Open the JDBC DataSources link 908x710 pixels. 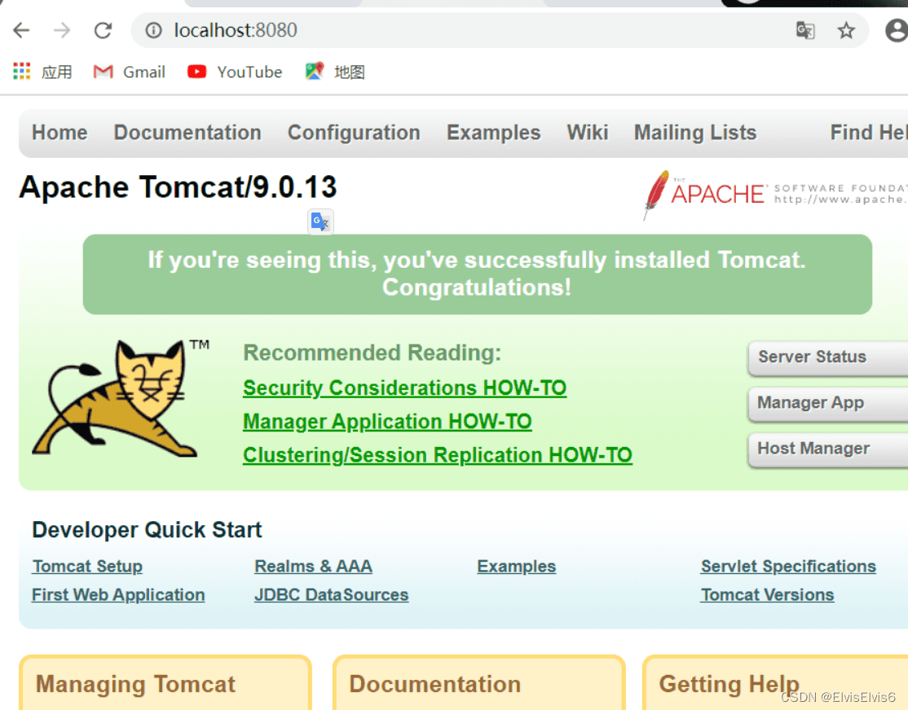332,595
